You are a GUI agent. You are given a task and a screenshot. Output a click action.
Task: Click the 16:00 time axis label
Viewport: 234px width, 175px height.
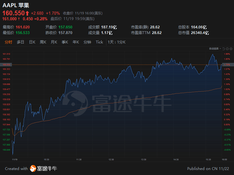pos(224,160)
